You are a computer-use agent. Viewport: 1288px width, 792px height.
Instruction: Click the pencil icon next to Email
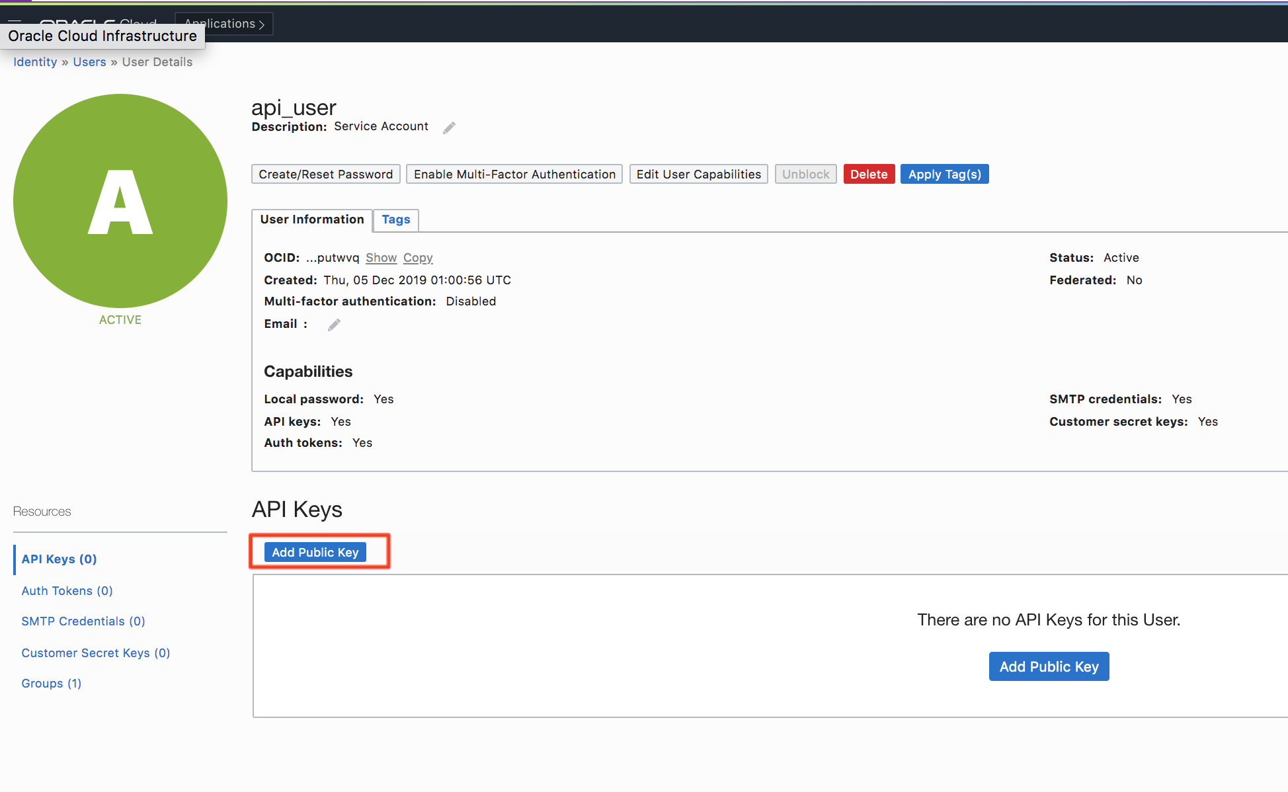coord(334,325)
